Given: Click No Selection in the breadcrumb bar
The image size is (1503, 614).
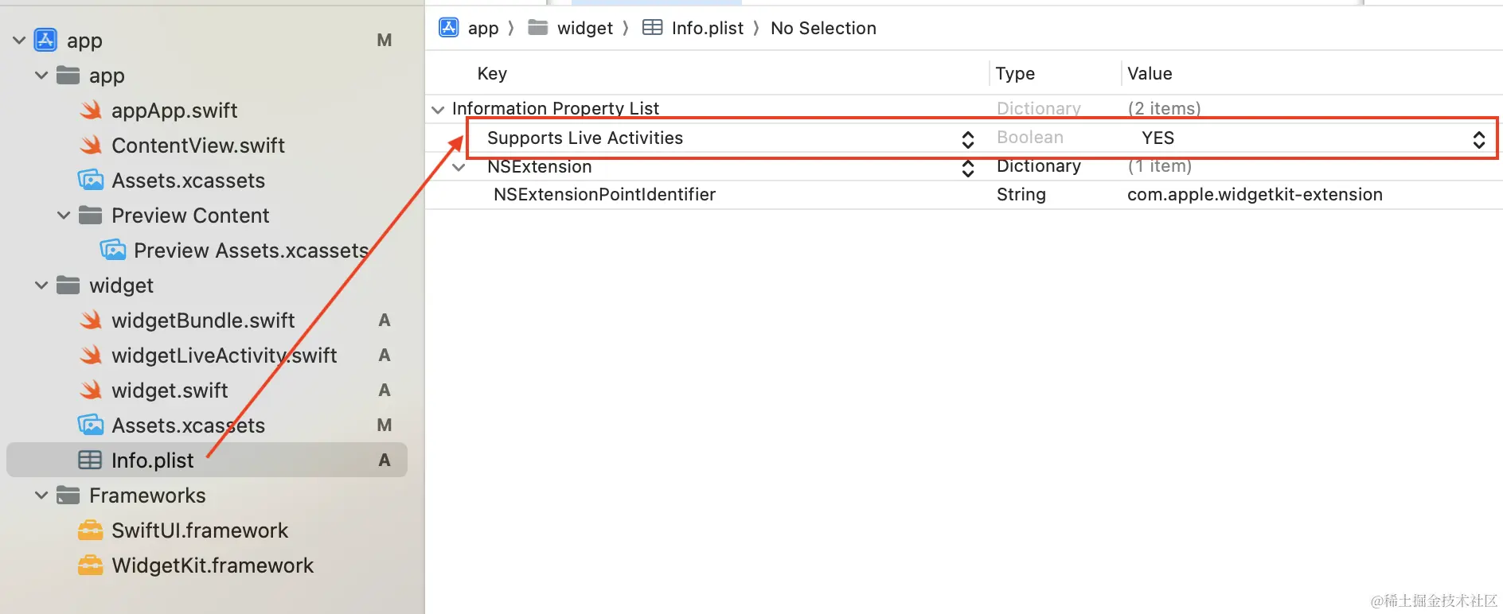Looking at the screenshot, I should 823,29.
